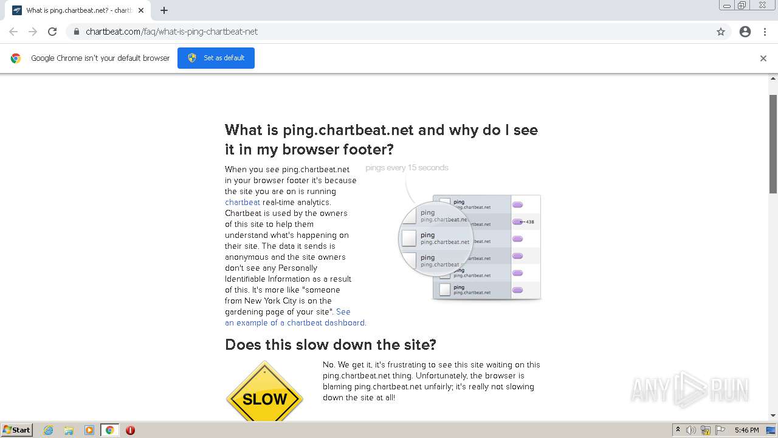Open a new browser tab

[x=164, y=10]
